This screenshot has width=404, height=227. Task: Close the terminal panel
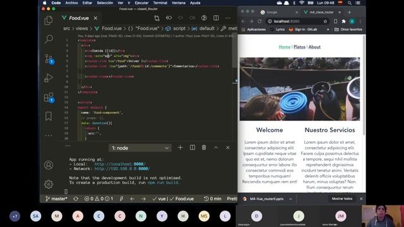click(x=228, y=148)
